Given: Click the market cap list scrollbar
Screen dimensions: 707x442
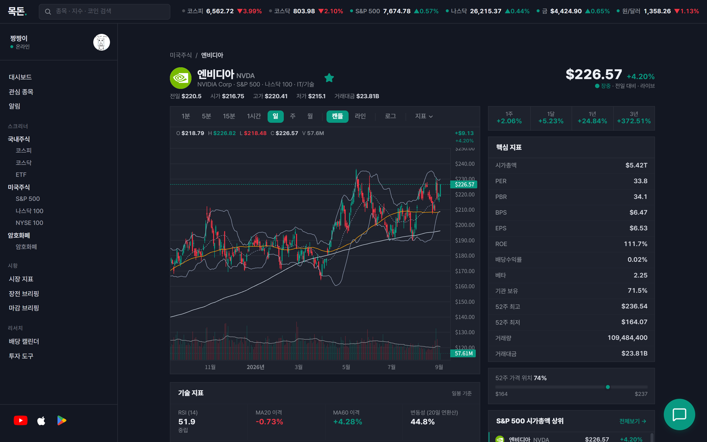Looking at the screenshot, I should tap(652, 437).
